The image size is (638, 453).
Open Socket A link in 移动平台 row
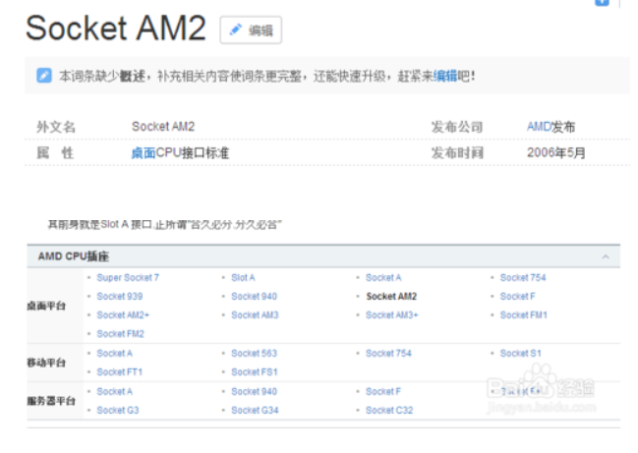114,354
